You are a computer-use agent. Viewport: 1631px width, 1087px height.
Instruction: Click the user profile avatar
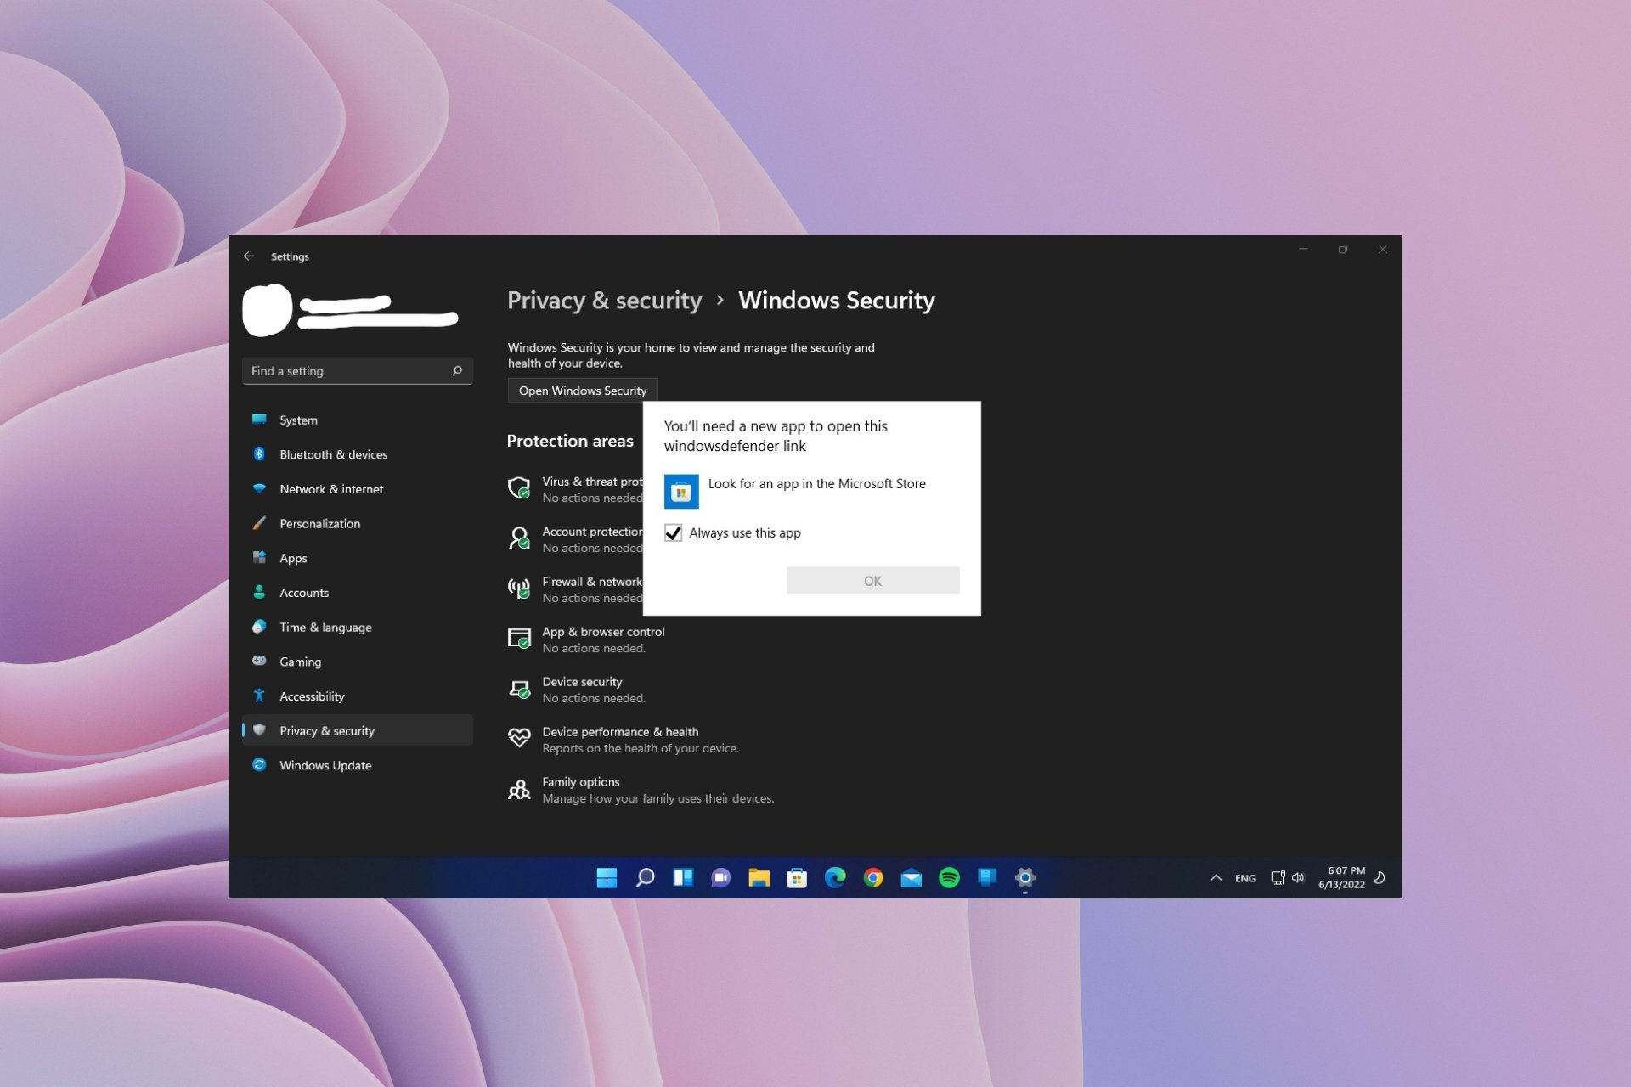pos(268,310)
